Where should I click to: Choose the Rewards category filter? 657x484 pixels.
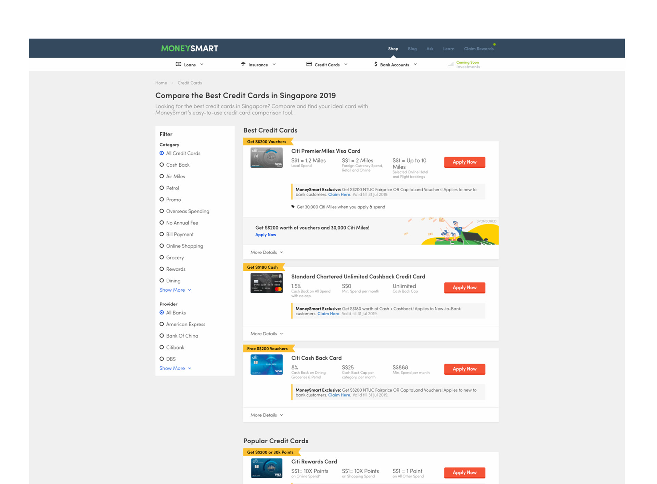(172, 269)
